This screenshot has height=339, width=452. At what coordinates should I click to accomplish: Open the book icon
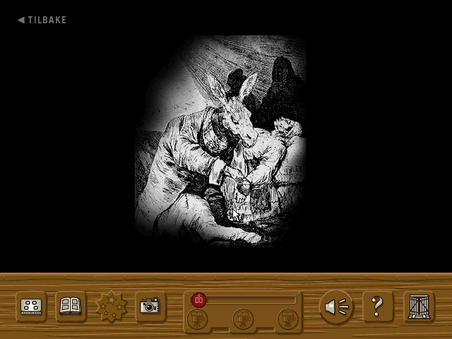click(x=71, y=307)
